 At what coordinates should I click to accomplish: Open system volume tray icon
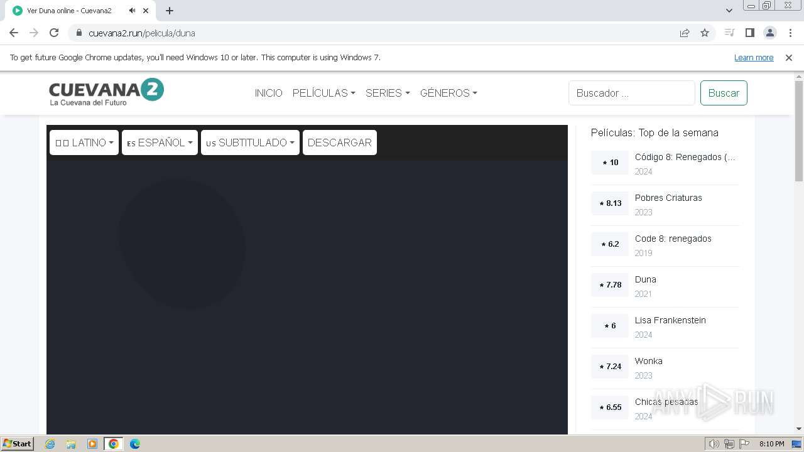pos(714,444)
